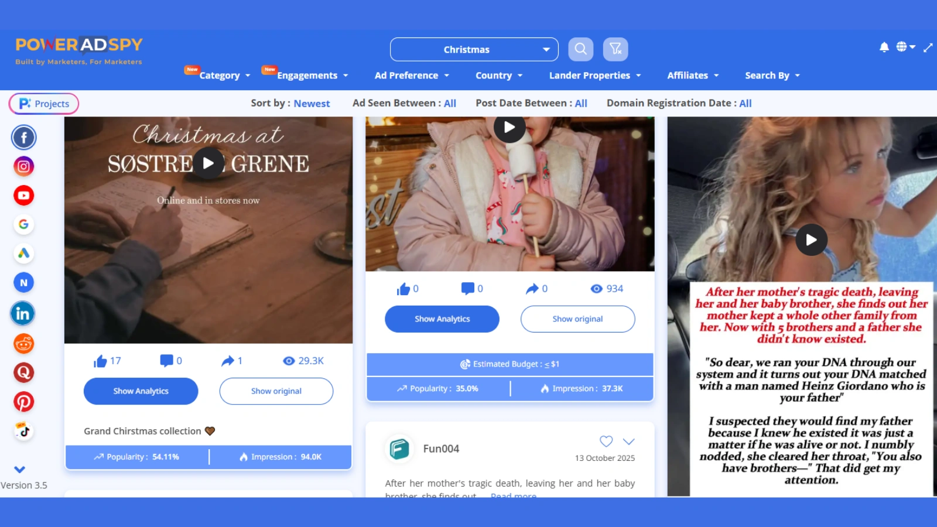Switch to Instagram ads in sidebar
The height and width of the screenshot is (527, 937).
pyautogui.click(x=23, y=166)
